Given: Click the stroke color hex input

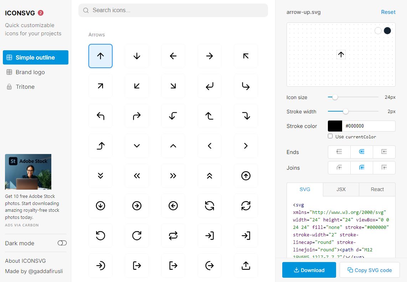Looking at the screenshot, I should coord(369,126).
